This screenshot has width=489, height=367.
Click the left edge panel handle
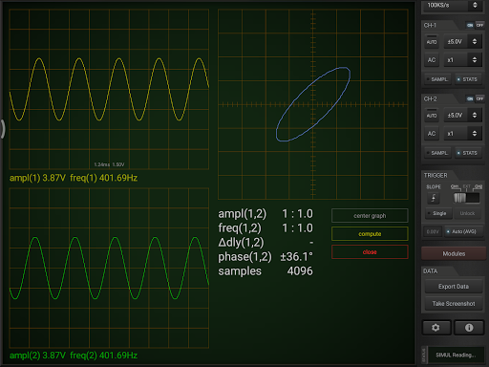(x=3, y=129)
